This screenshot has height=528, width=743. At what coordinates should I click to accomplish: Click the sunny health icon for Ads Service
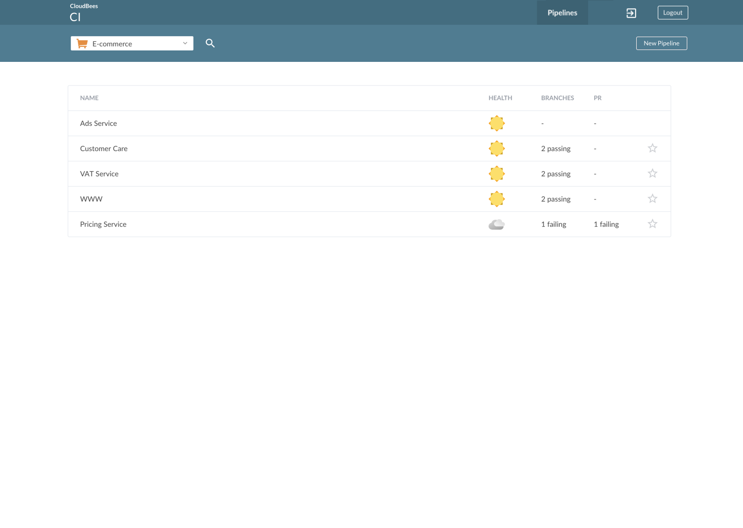point(497,123)
